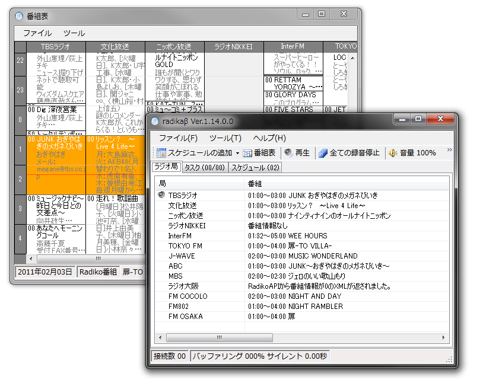Select the ラジオ局 tab
480x386 pixels.
coord(167,167)
